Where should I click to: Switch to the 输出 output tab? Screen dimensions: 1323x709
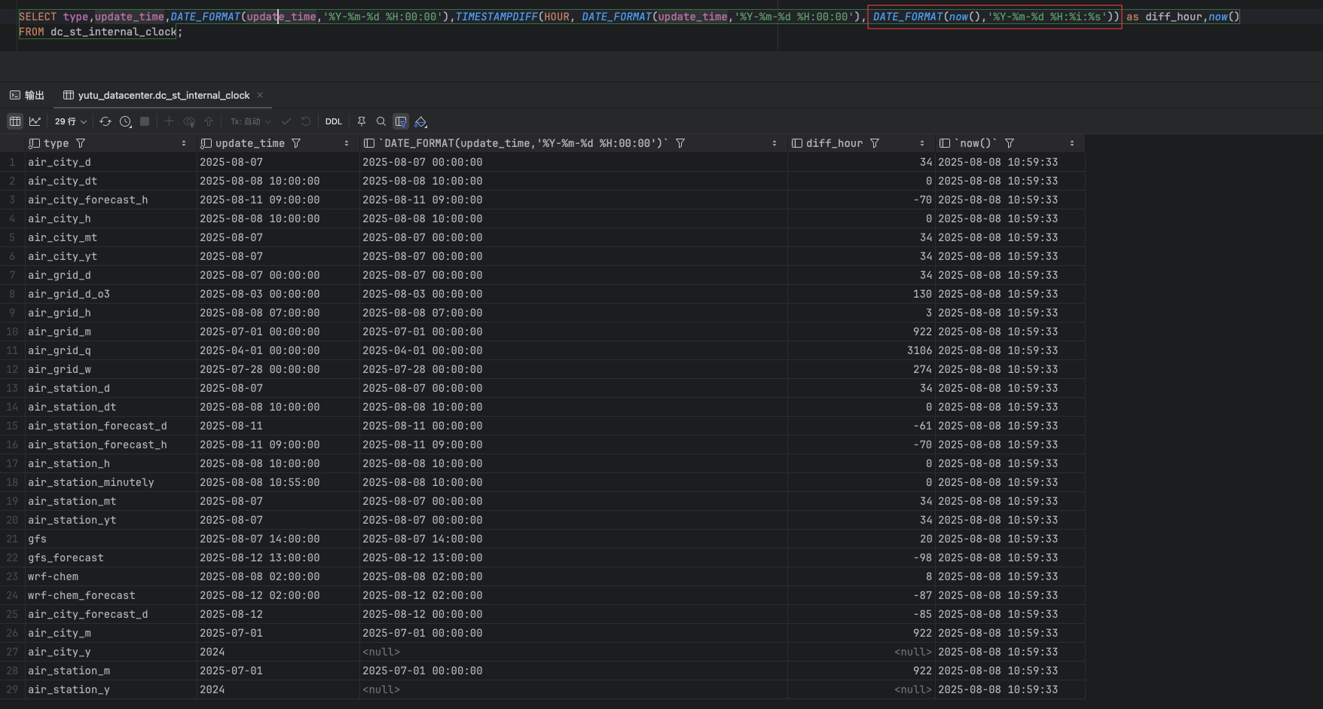point(27,95)
